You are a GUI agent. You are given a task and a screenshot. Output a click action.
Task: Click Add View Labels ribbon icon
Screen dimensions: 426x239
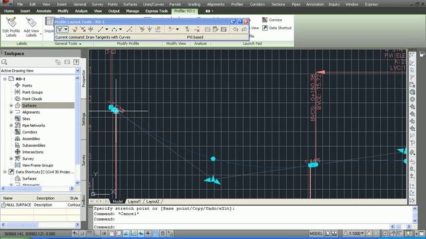(x=31, y=27)
